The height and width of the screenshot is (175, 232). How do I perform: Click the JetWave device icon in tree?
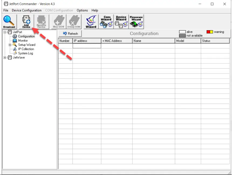(x=10, y=58)
